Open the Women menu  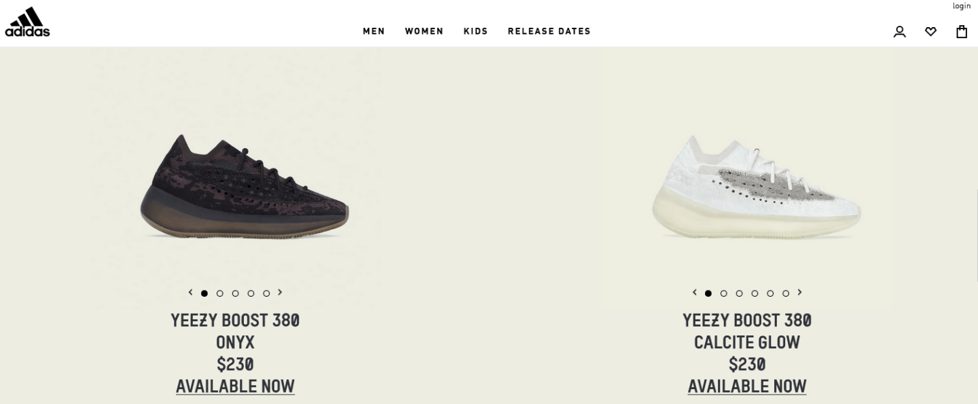pyautogui.click(x=424, y=31)
